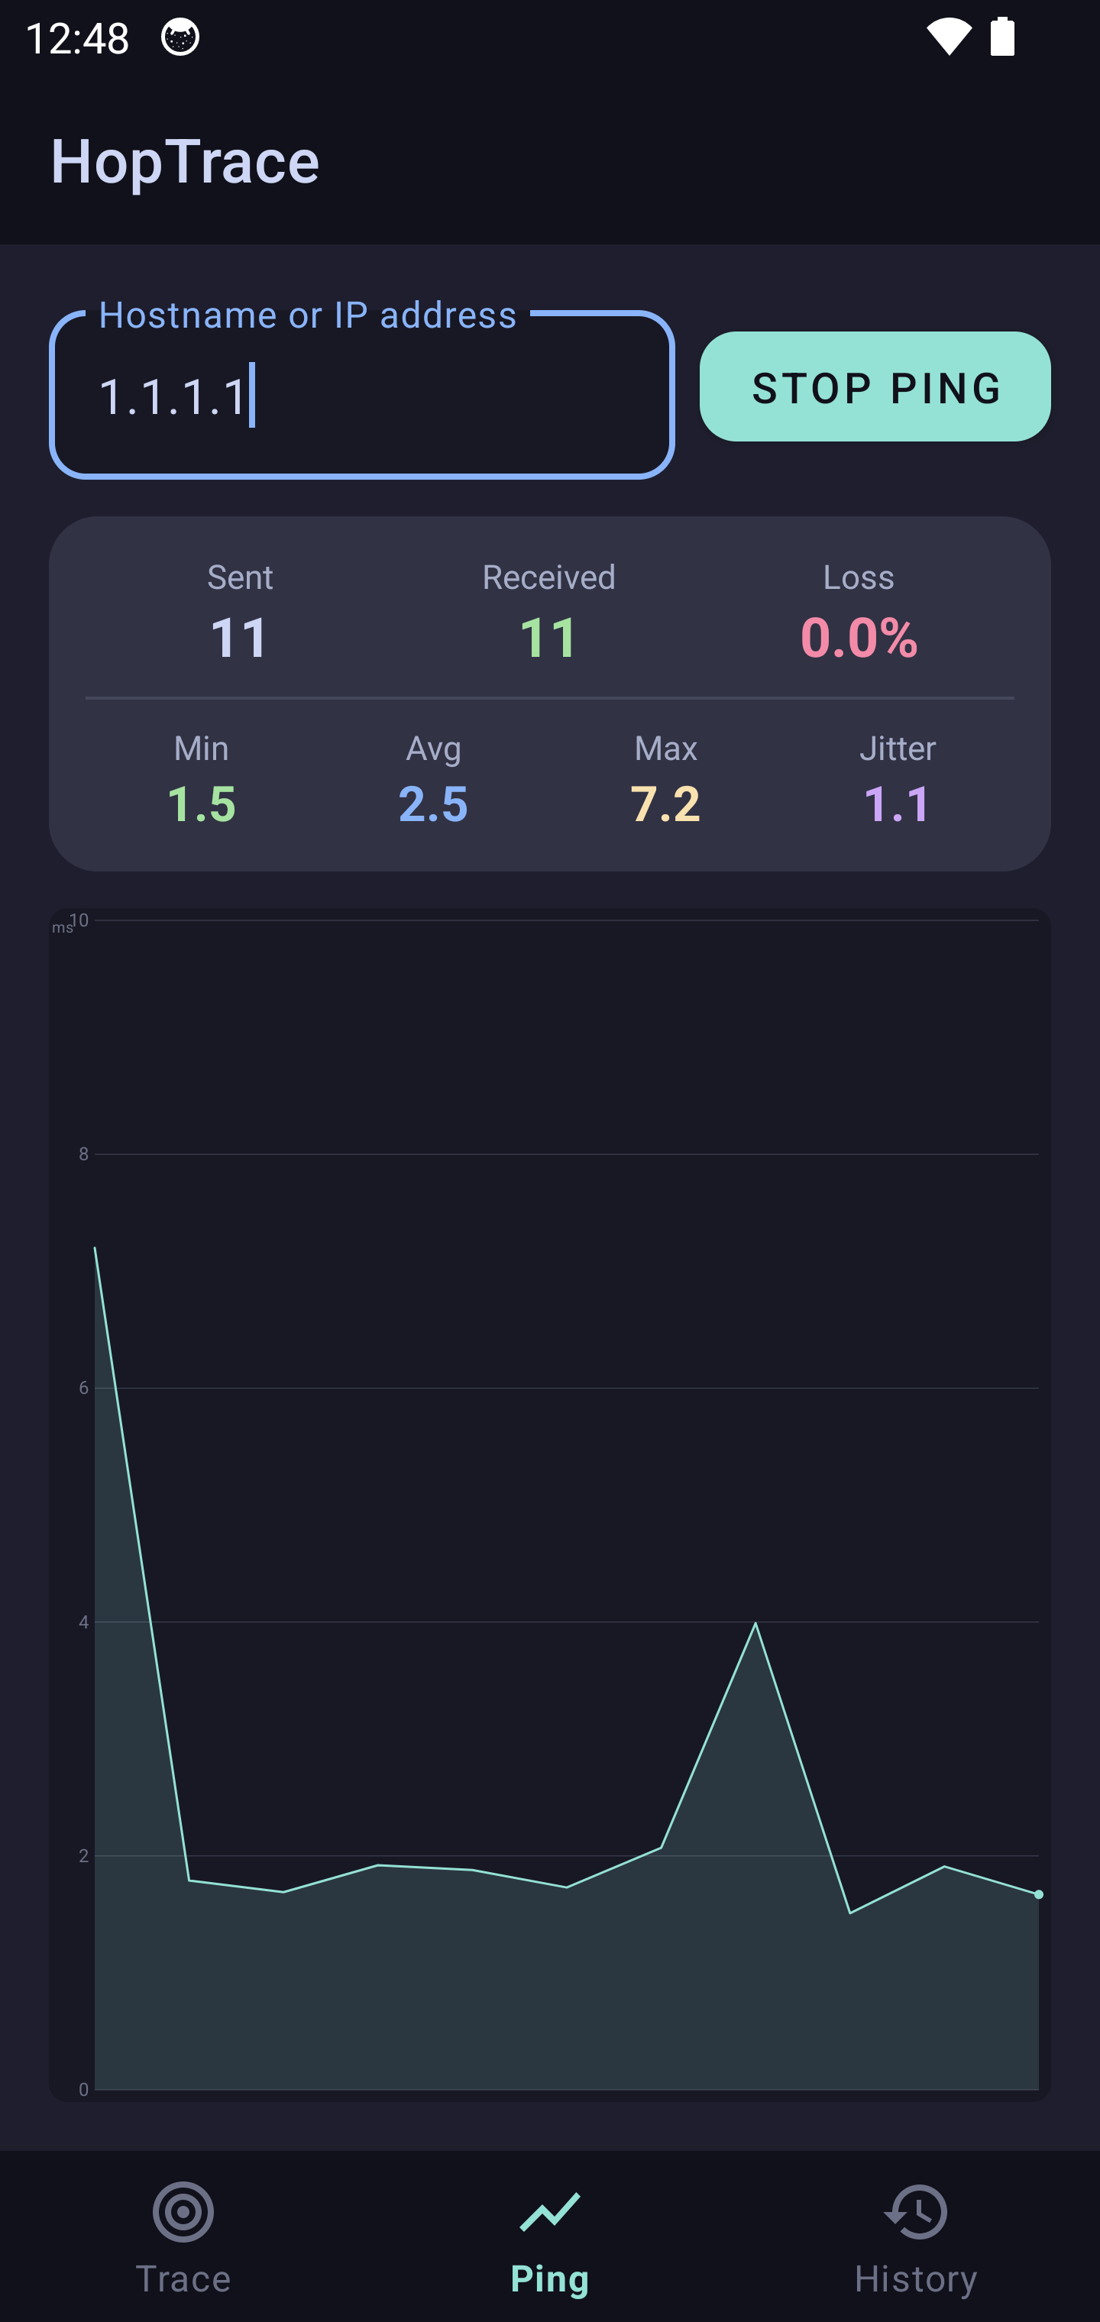Viewport: 1100px width, 2322px height.
Task: Tap the clock time 12:48
Action: (78, 38)
